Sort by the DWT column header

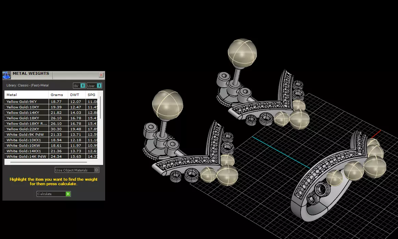click(x=77, y=95)
